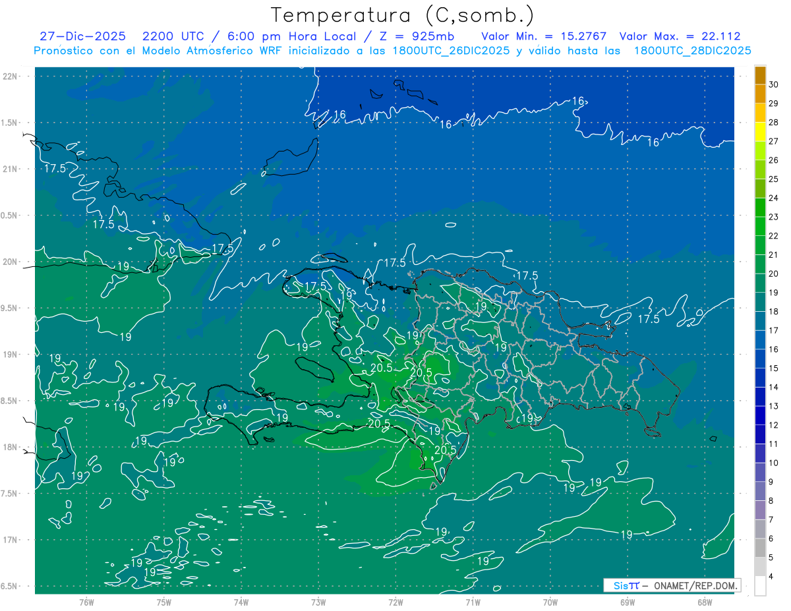Viewport: 791px width, 611px height.
Task: Click the 'ONAMET/REP.DOM.' credit label
Action: pyautogui.click(x=695, y=585)
